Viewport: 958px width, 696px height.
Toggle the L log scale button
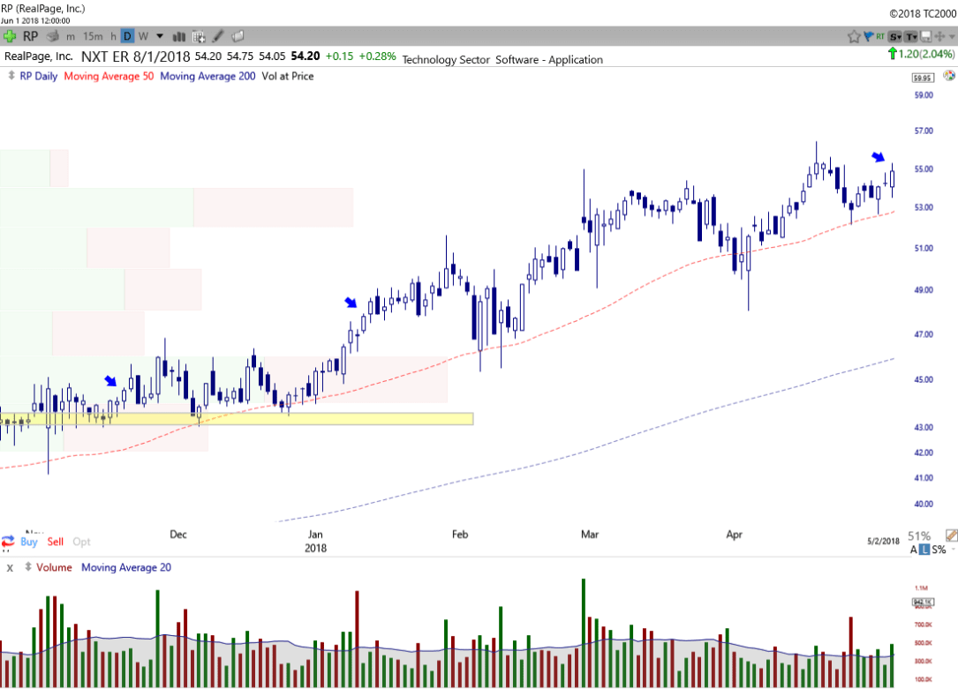(x=924, y=550)
